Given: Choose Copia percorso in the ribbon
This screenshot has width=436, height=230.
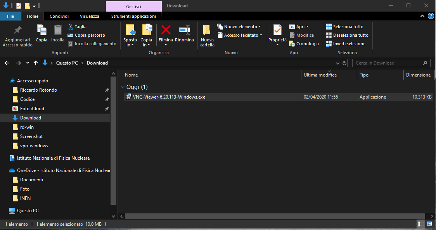Looking at the screenshot, I should point(87,35).
